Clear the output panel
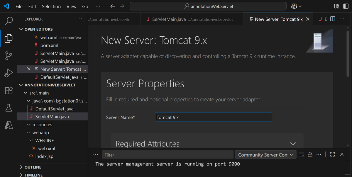Image resolution: width=352 pixels, height=177 pixels. pyautogui.click(x=301, y=154)
